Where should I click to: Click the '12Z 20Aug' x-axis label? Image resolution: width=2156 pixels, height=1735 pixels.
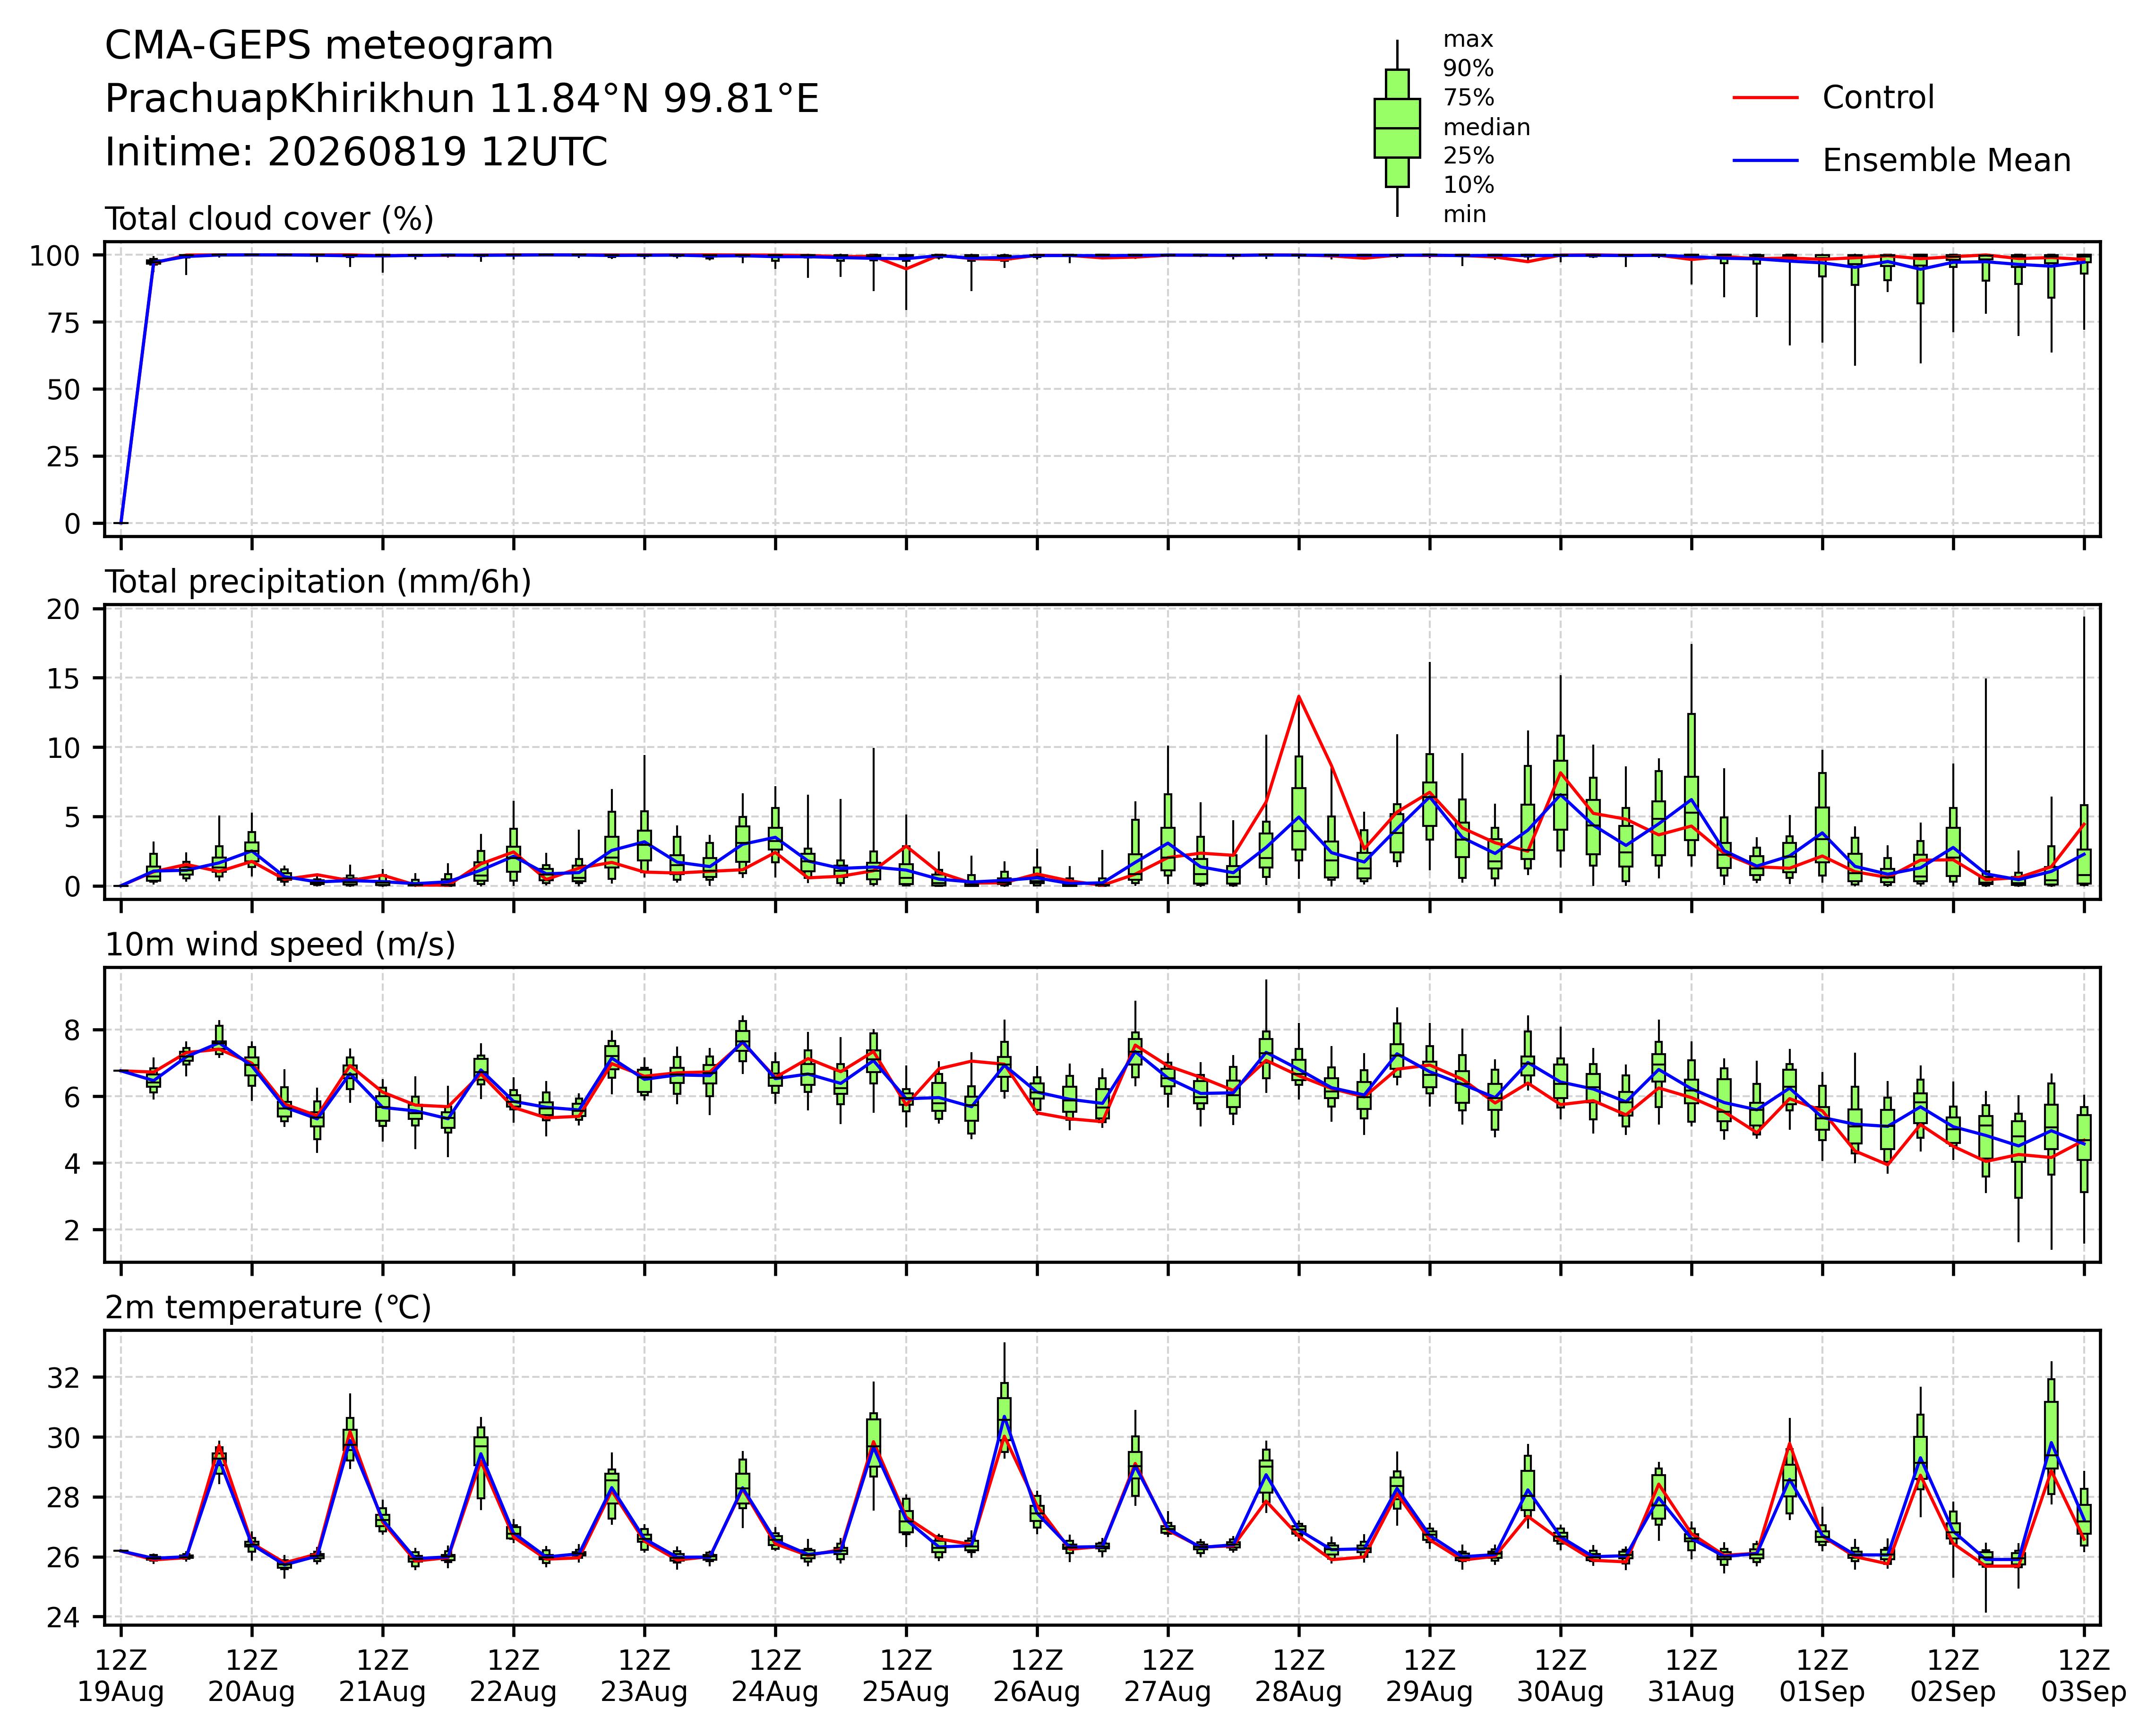pyautogui.click(x=251, y=1677)
